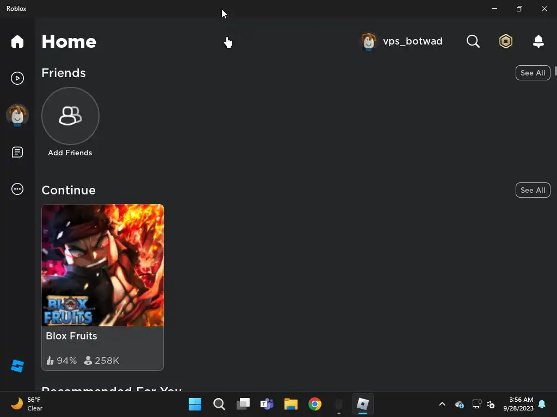Open the Robux balance icon
The image size is (557, 417).
coord(505,41)
